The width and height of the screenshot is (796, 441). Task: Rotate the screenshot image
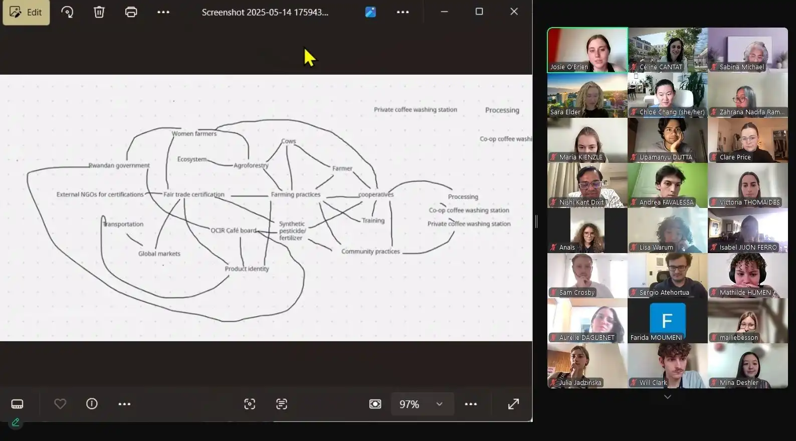(x=67, y=12)
